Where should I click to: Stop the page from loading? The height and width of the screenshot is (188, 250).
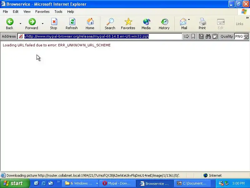pos(54,24)
